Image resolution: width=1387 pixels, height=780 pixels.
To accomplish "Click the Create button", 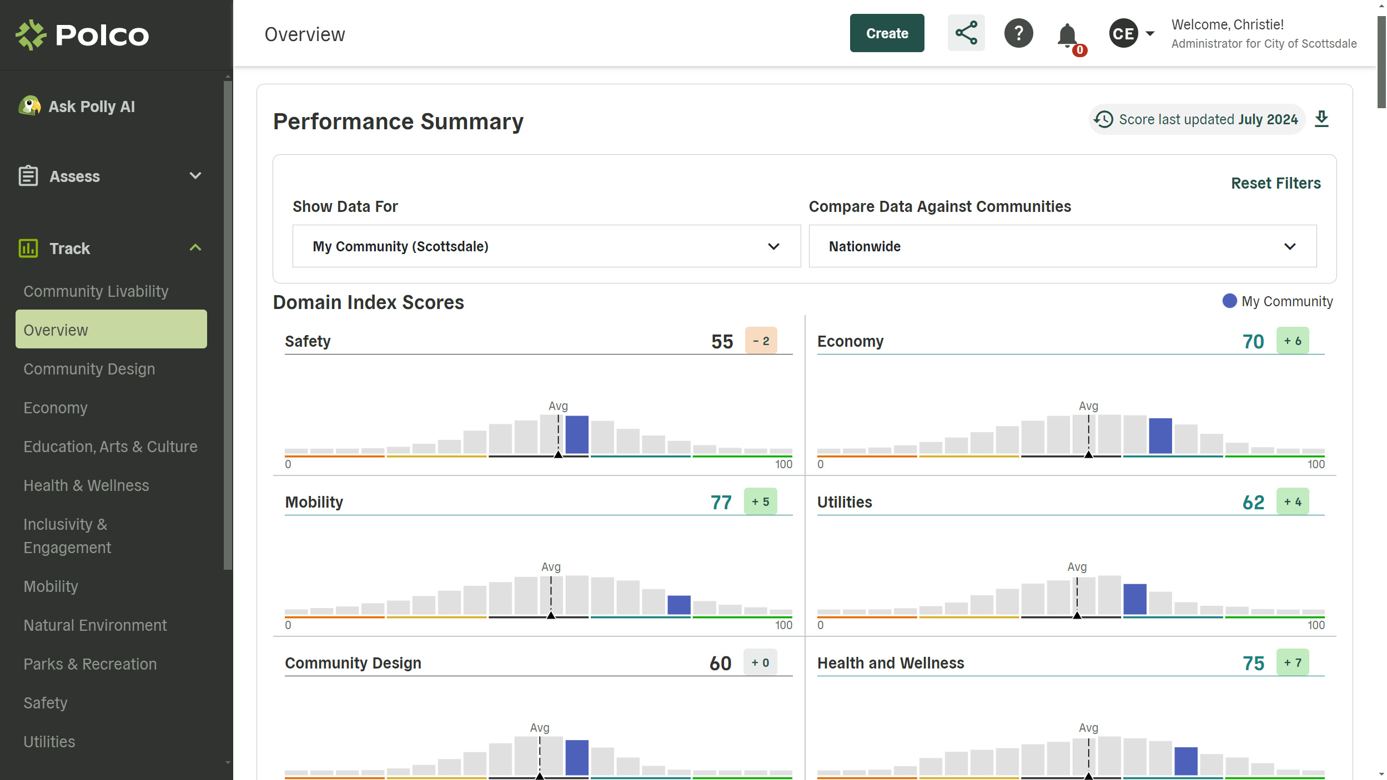I will coord(887,33).
